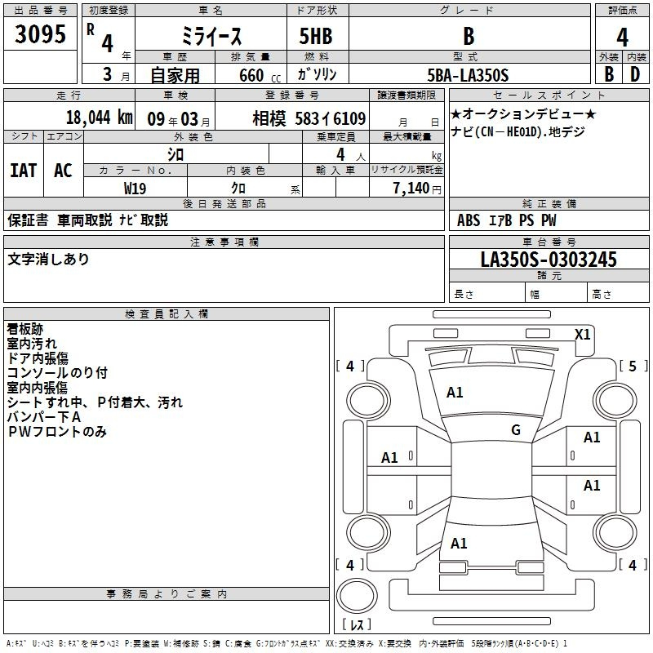Select displacement value 660 cc
This screenshot has width=653, height=653.
(260, 75)
